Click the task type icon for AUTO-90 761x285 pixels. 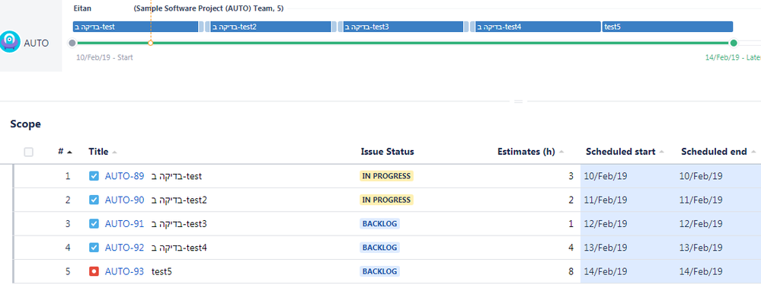click(94, 200)
